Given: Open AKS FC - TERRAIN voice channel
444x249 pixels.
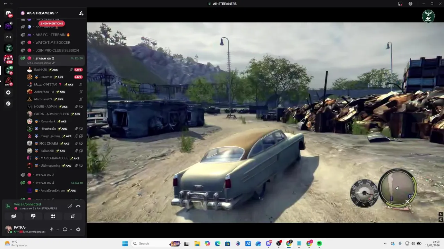Looking at the screenshot, I should point(52,35).
